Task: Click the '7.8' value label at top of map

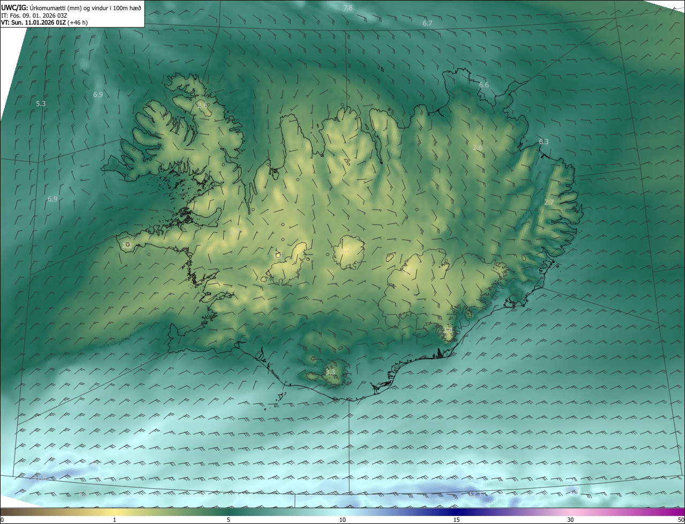Action: (x=348, y=8)
